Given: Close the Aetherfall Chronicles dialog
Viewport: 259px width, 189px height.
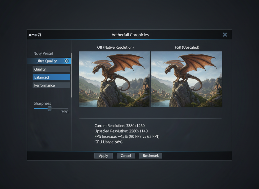Looking at the screenshot, I should tap(225, 35).
